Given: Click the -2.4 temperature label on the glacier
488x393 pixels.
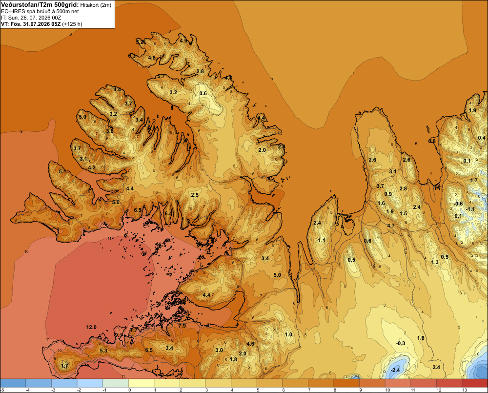Looking at the screenshot, I should coord(395,370).
